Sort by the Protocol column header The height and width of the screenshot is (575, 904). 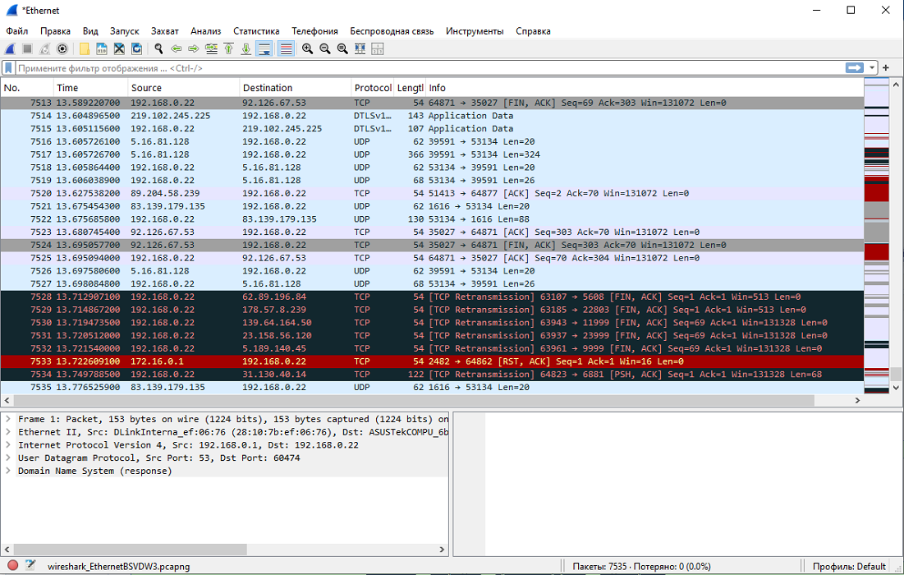tap(373, 88)
